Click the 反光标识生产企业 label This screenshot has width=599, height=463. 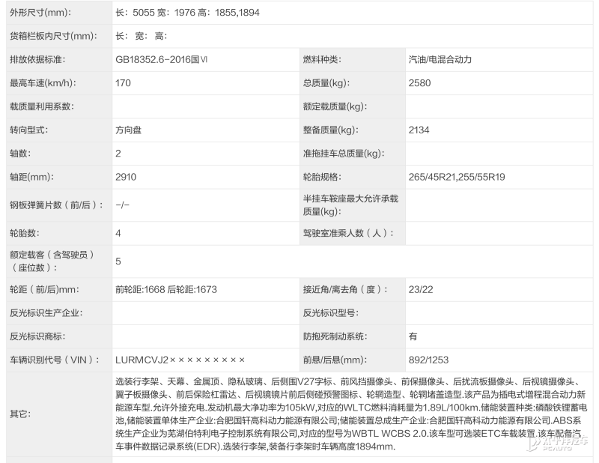pyautogui.click(x=46, y=313)
